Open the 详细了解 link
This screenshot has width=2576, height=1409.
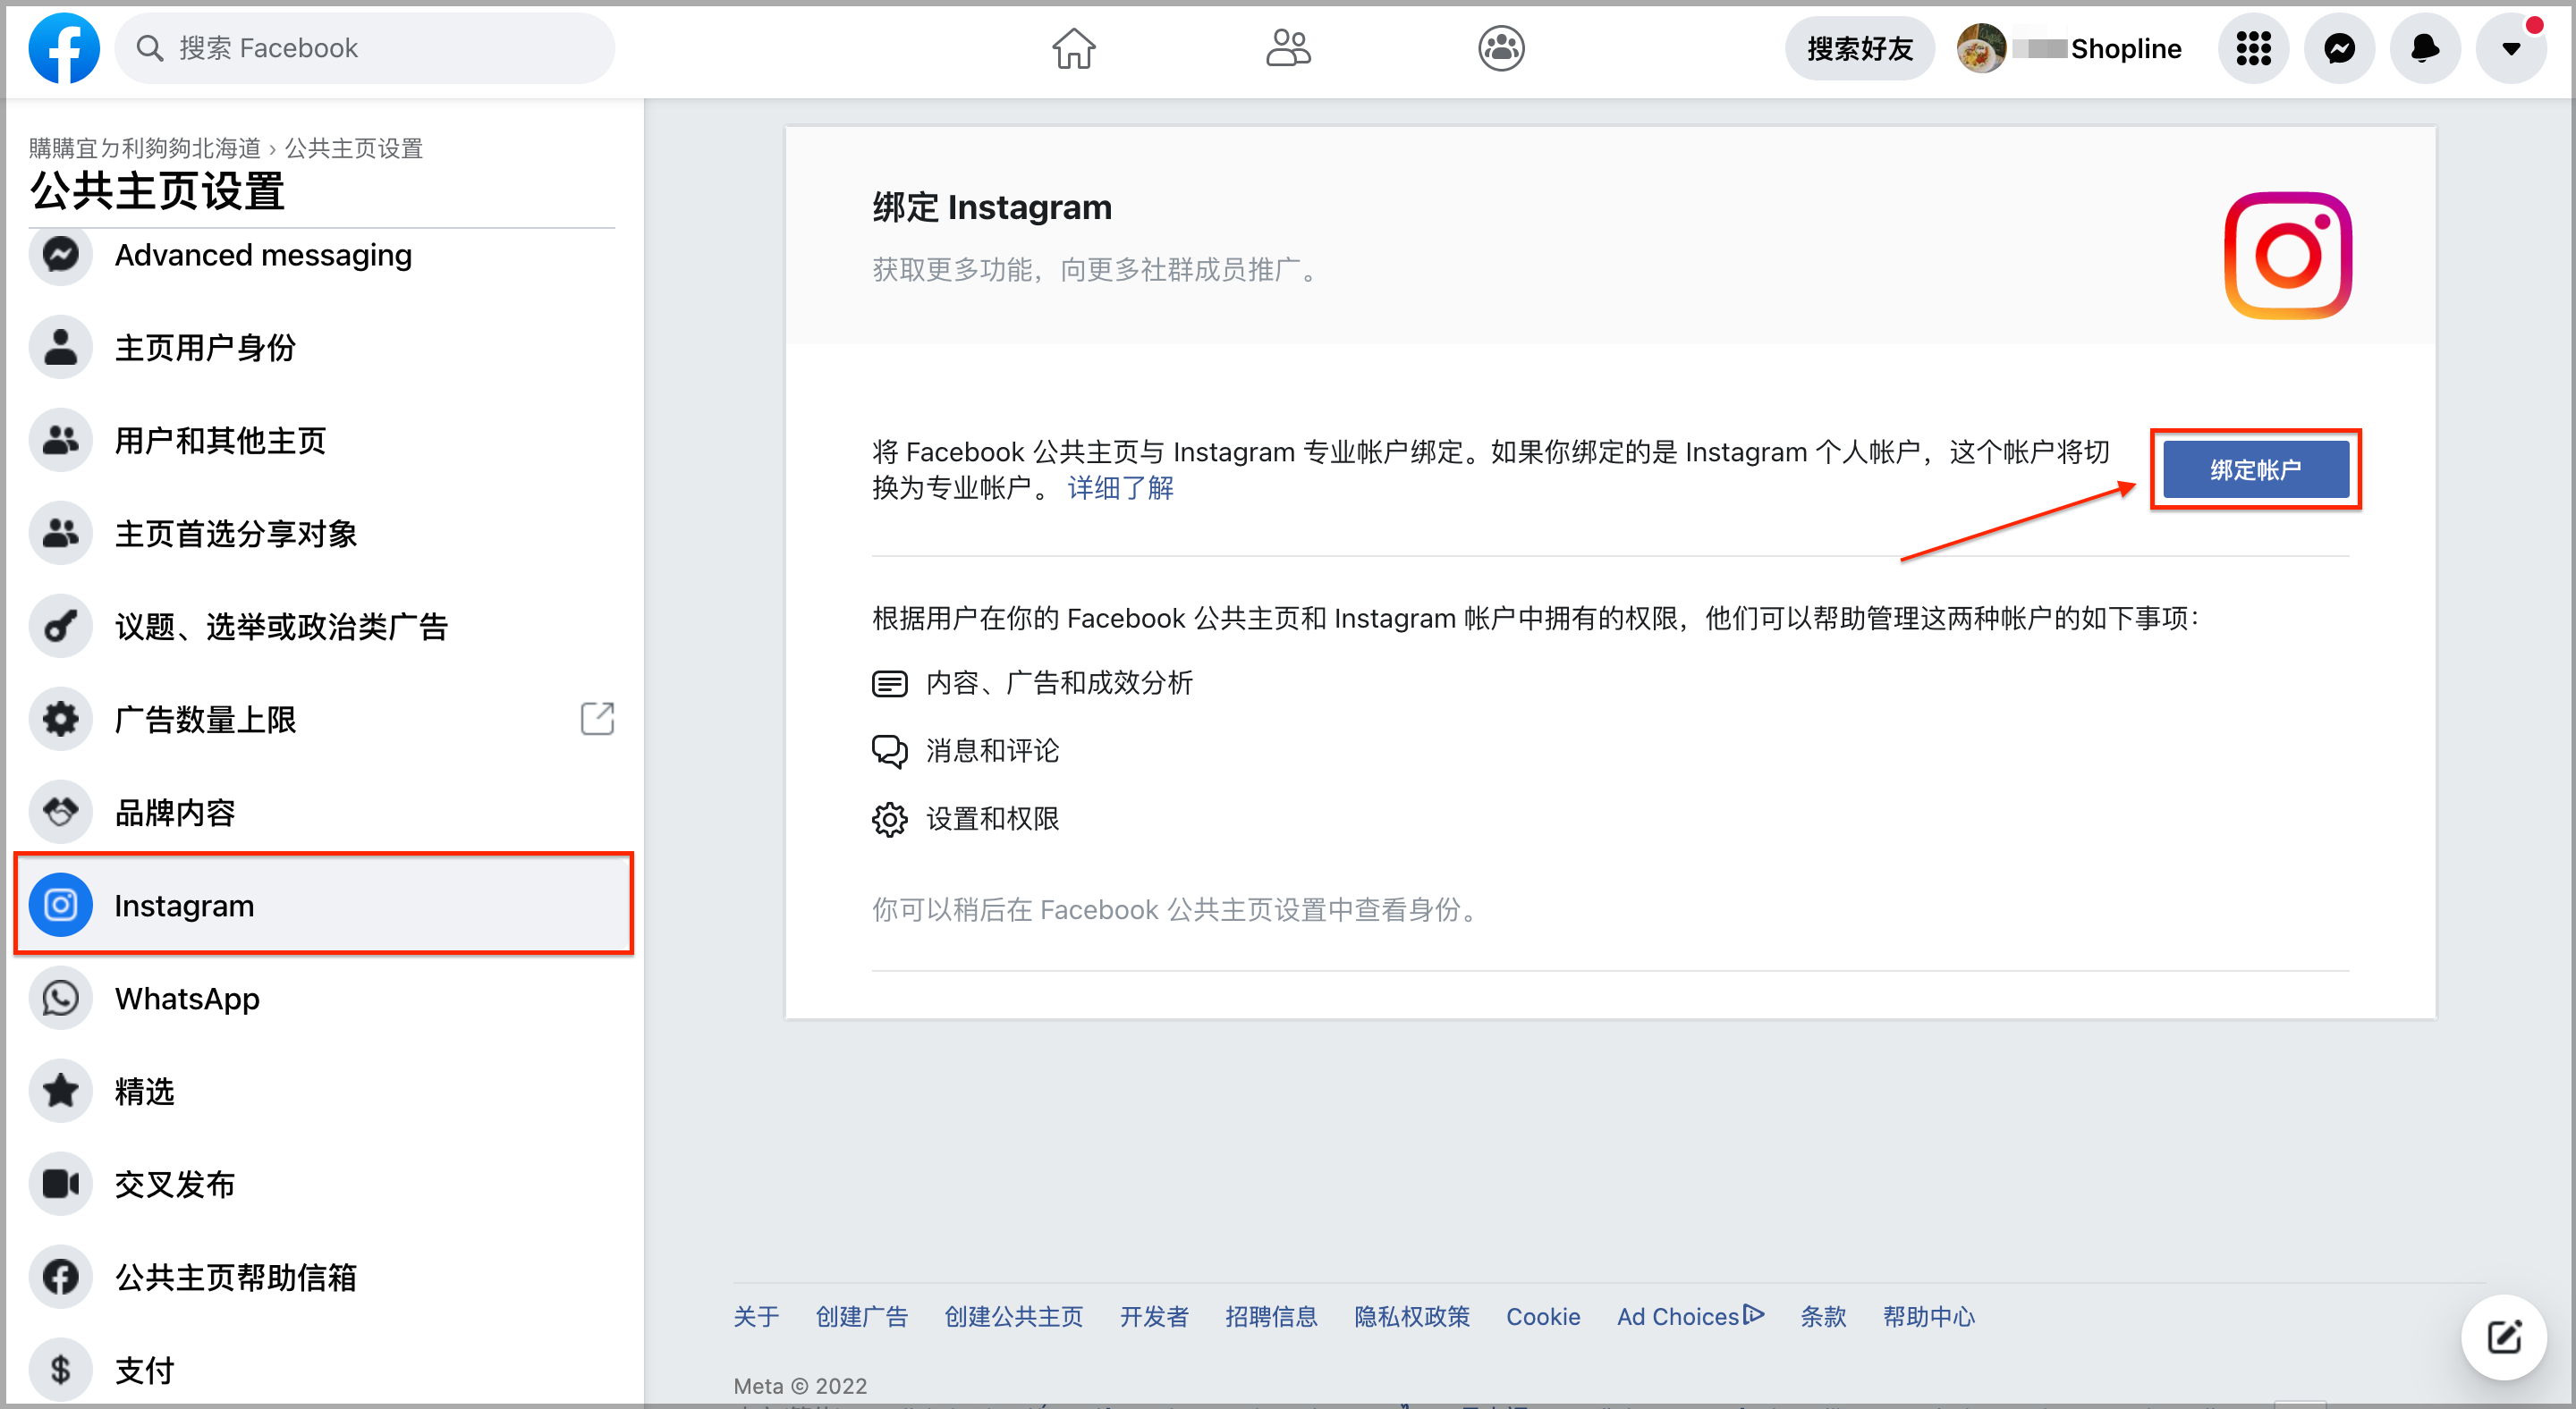point(1120,487)
